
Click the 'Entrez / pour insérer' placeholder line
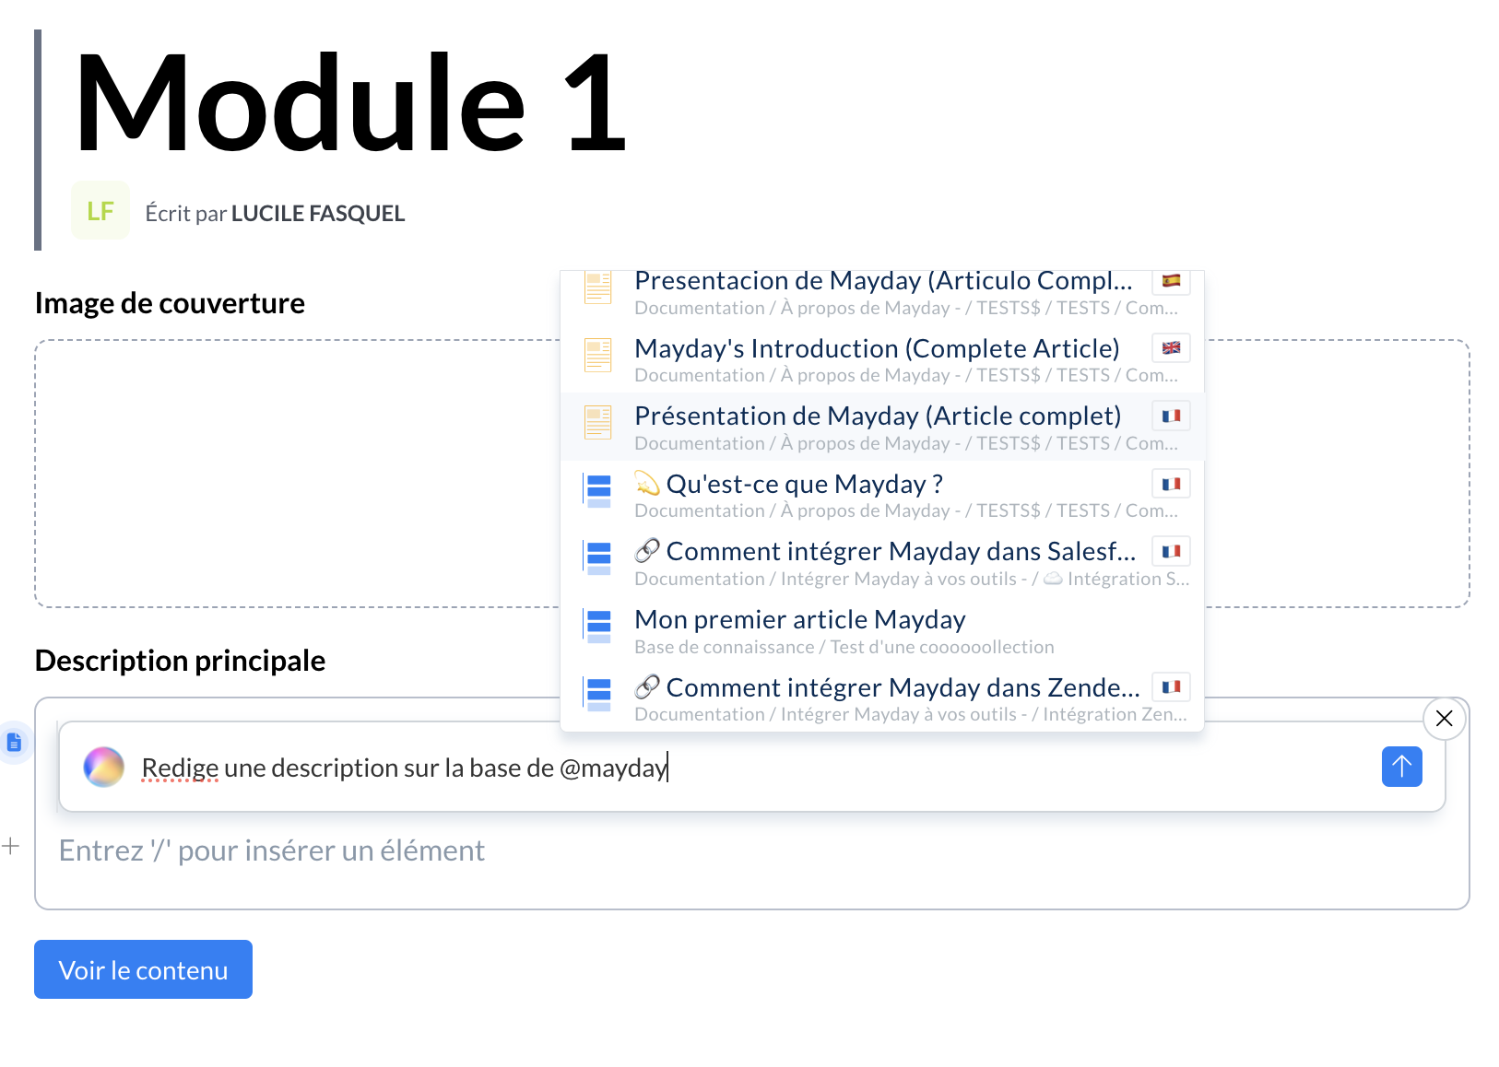point(271,850)
